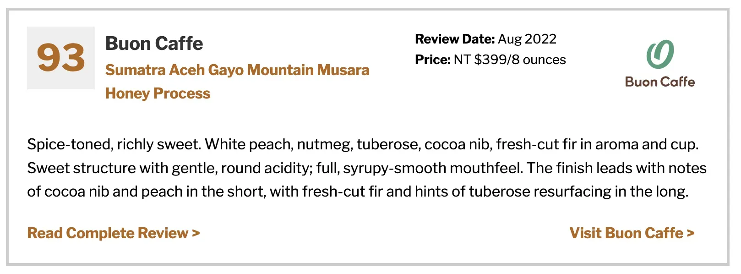Open Sumatra Aceh Gayo Mountain Musara title link
Screen dimensions: 741x274
[x=237, y=70]
